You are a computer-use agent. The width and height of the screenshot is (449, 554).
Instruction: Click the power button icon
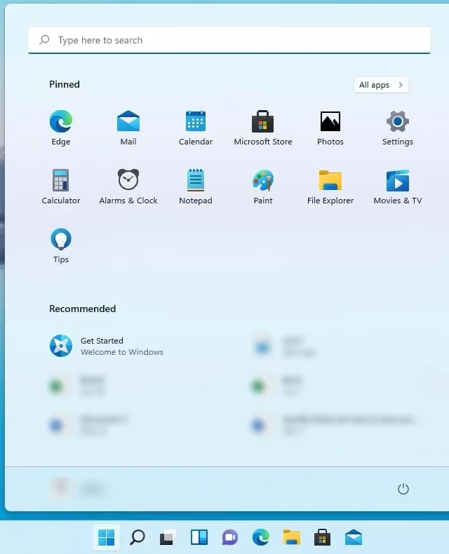(403, 489)
